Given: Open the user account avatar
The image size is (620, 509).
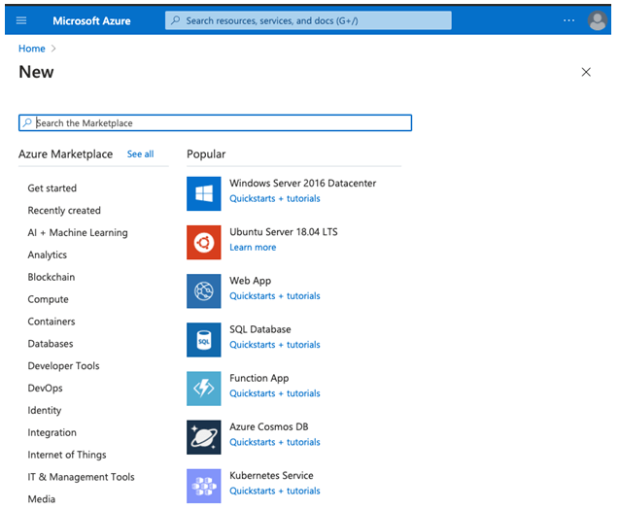Looking at the screenshot, I should [x=598, y=20].
